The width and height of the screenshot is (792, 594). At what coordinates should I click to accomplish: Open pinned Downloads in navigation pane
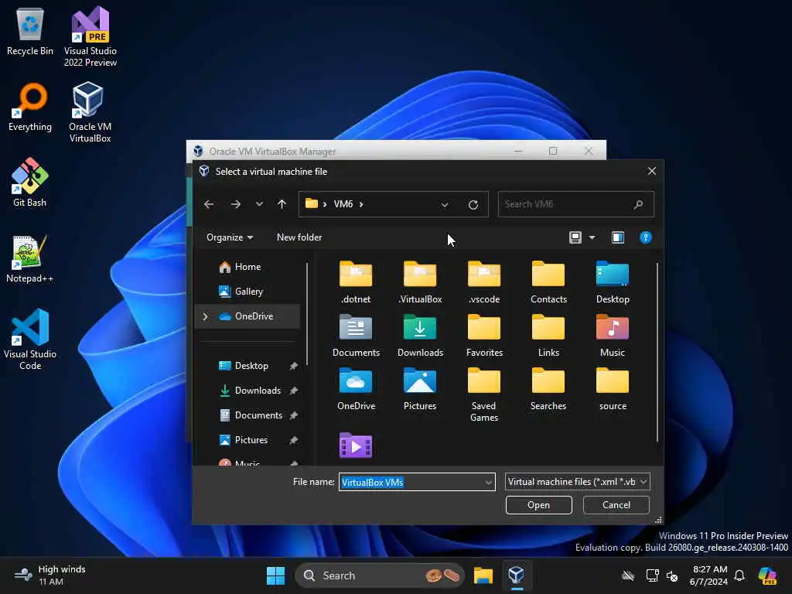point(258,391)
